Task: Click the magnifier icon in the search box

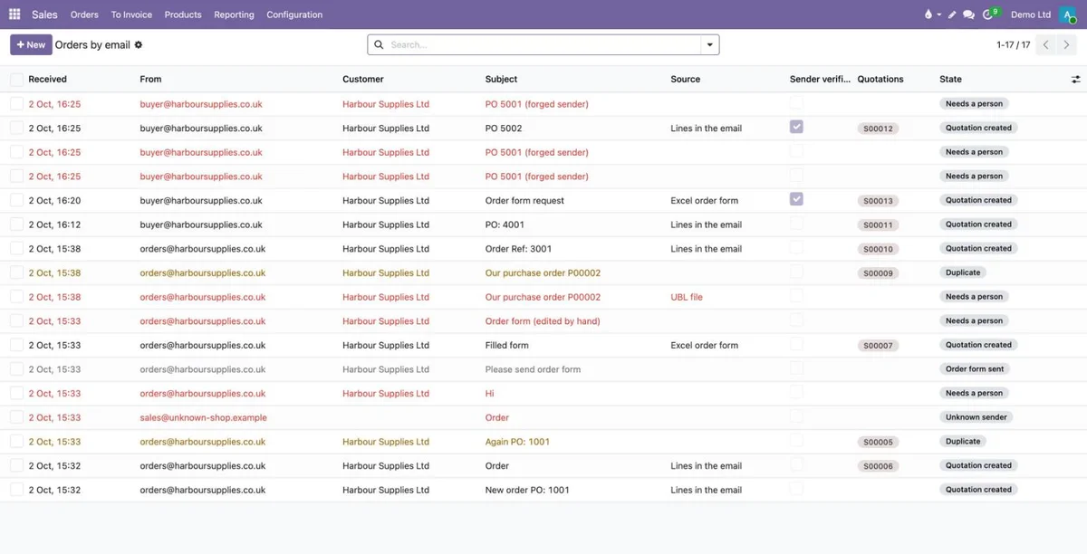Action: pyautogui.click(x=380, y=44)
